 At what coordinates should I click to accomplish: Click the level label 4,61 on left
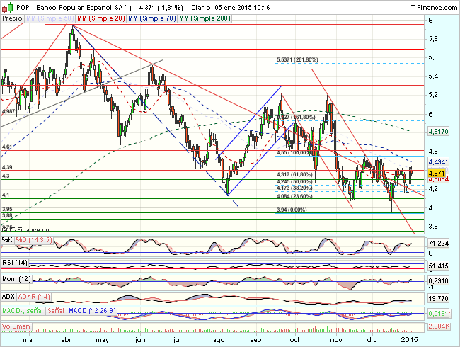(x=7, y=147)
